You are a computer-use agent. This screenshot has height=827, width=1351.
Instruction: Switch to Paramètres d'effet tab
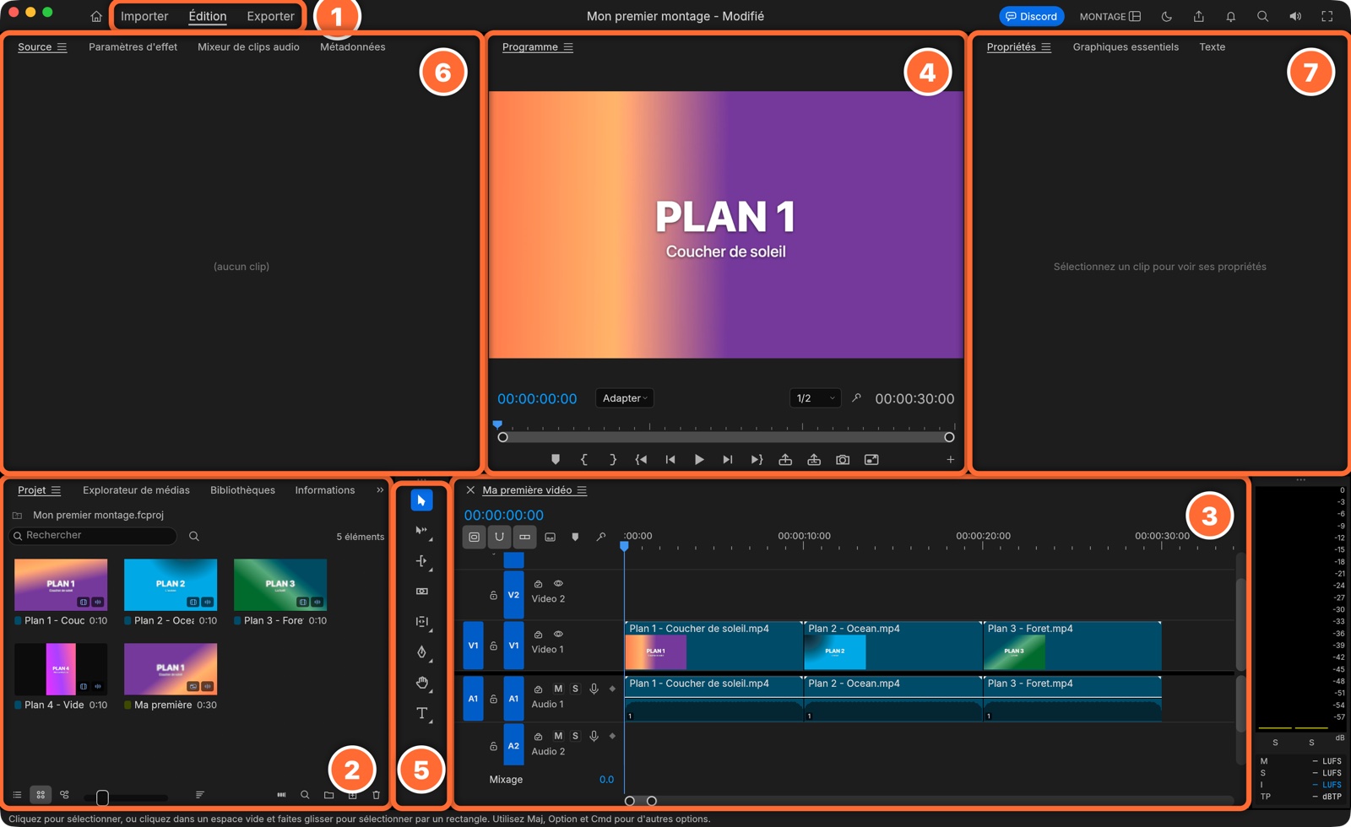tap(133, 47)
